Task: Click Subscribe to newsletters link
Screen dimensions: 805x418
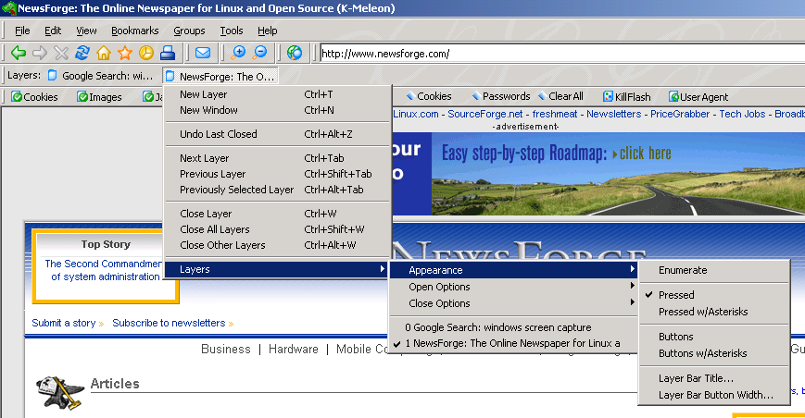Action: point(169,323)
